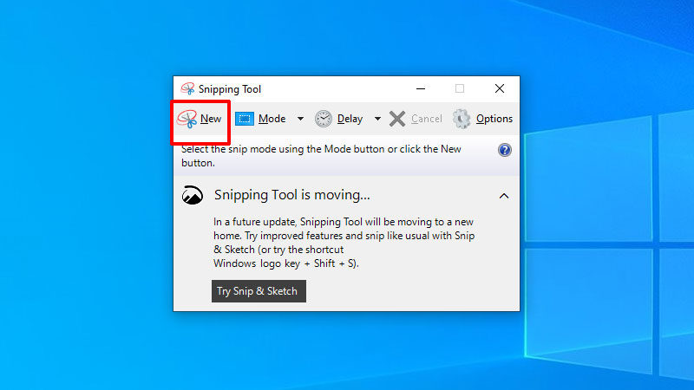The height and width of the screenshot is (390, 694).
Task: Click the 'Select the snip mode' hint text
Action: pyautogui.click(x=321, y=156)
